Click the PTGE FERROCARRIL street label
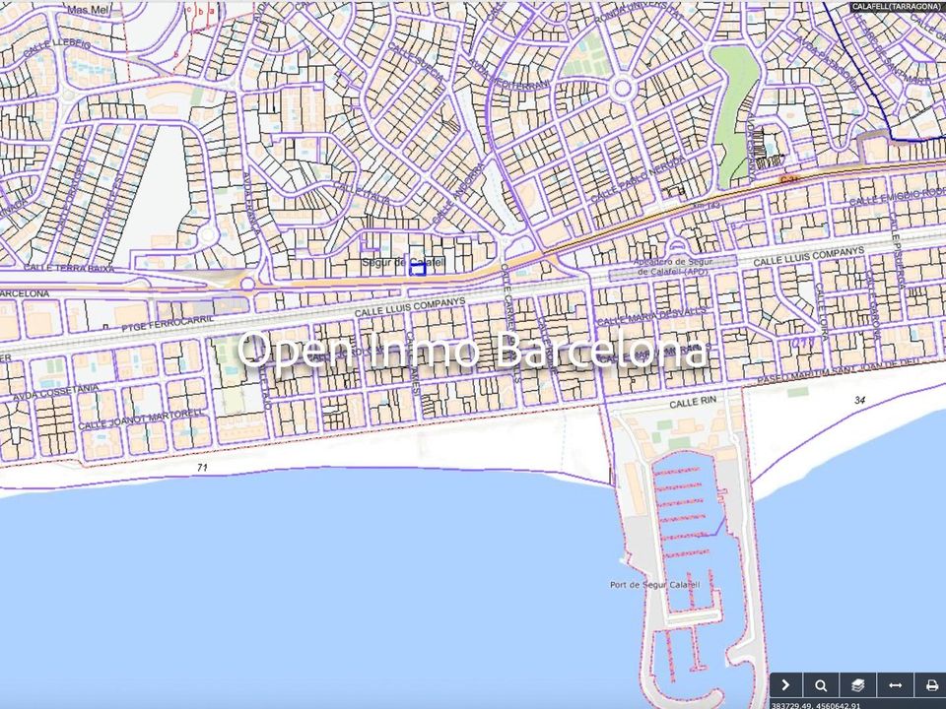The width and height of the screenshot is (946, 709). pyautogui.click(x=168, y=323)
